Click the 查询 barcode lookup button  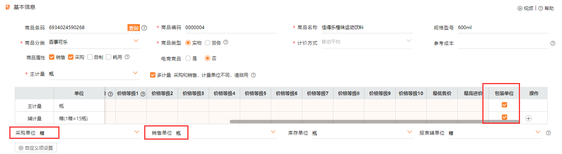tap(134, 28)
